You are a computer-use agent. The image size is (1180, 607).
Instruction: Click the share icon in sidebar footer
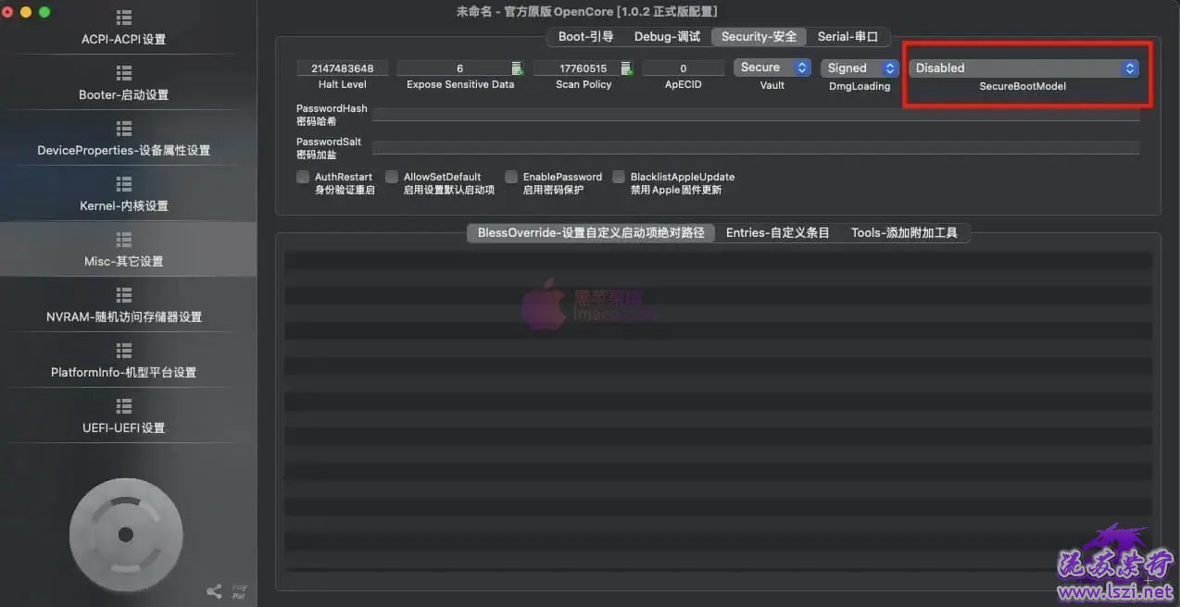[x=214, y=590]
